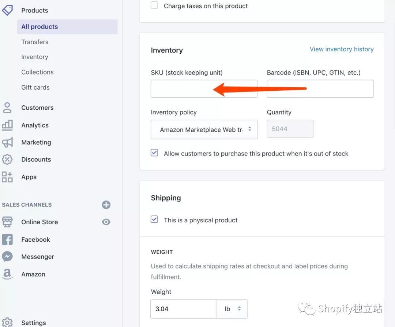
Task: Enable Charge taxes on this product
Action: tap(155, 5)
